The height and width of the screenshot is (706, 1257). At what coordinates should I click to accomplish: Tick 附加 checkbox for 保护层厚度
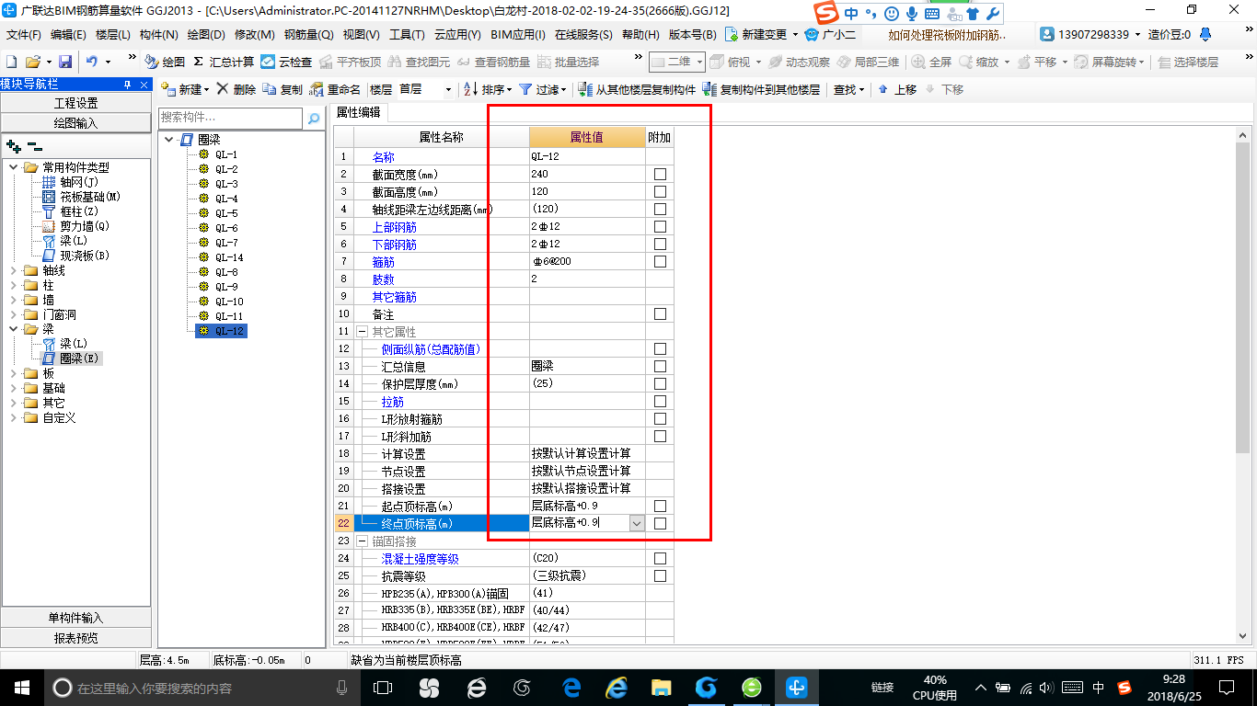click(x=660, y=383)
